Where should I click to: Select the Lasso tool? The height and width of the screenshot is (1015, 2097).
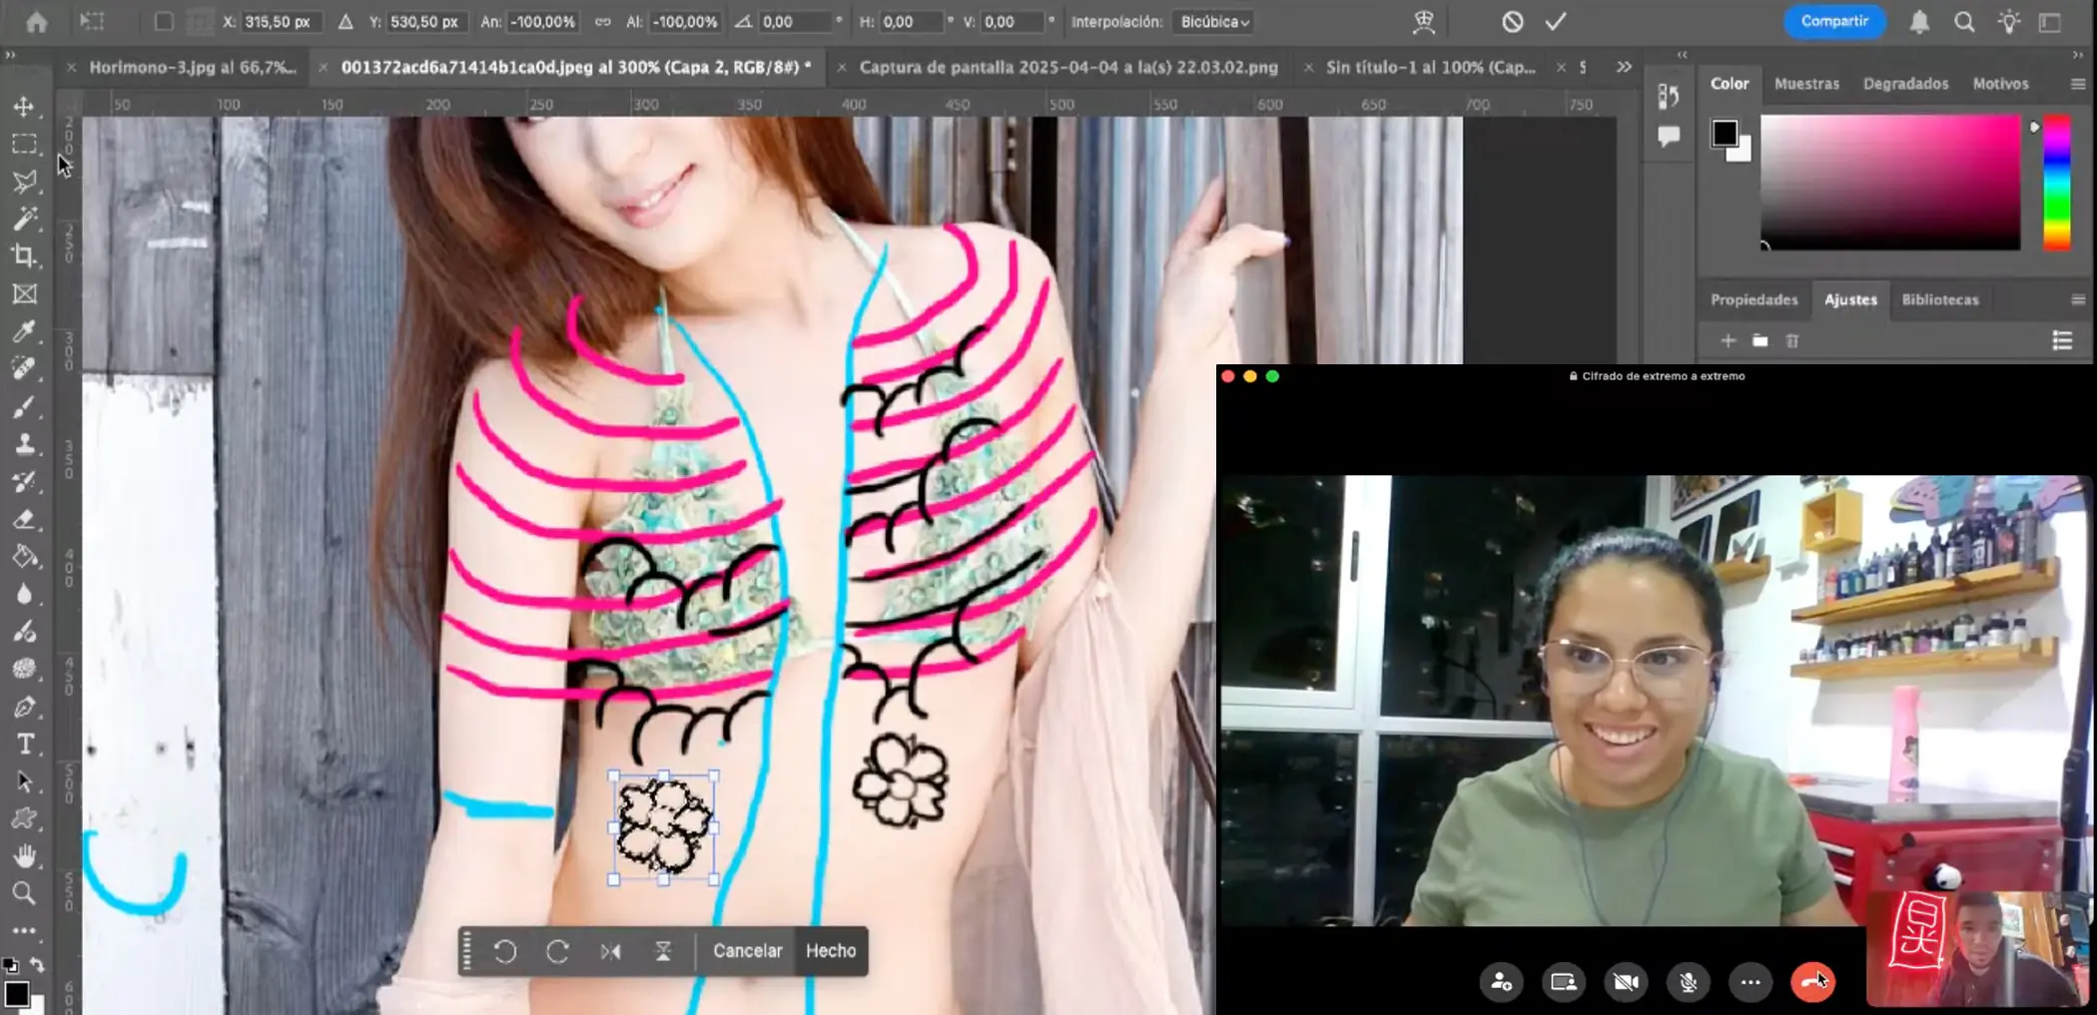24,182
